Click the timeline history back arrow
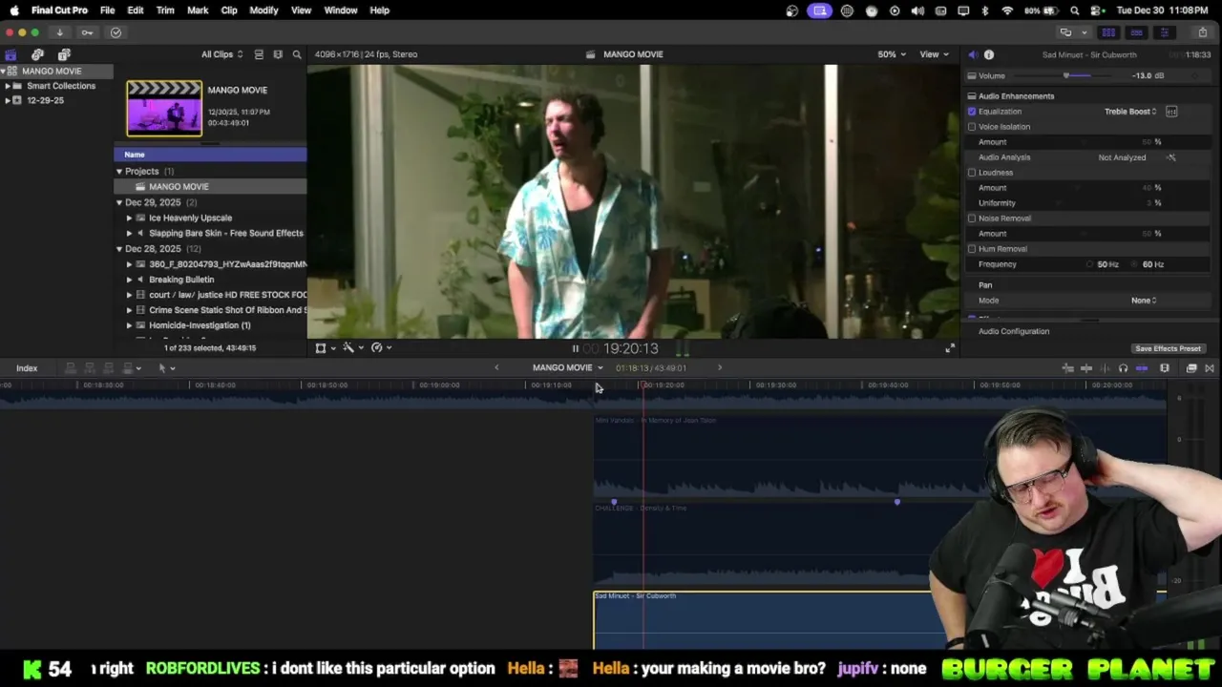Screen dimensions: 1222x687 (x=496, y=367)
